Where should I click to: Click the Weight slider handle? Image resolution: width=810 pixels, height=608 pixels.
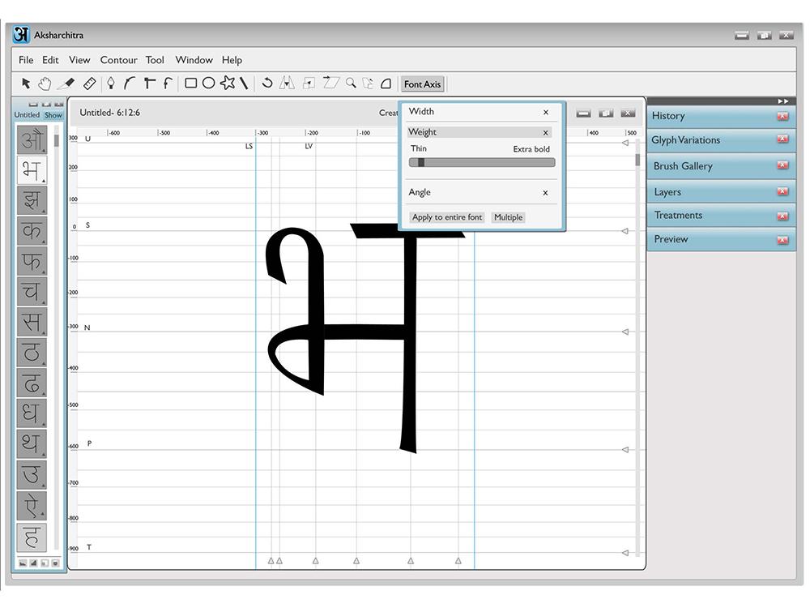pyautogui.click(x=421, y=162)
